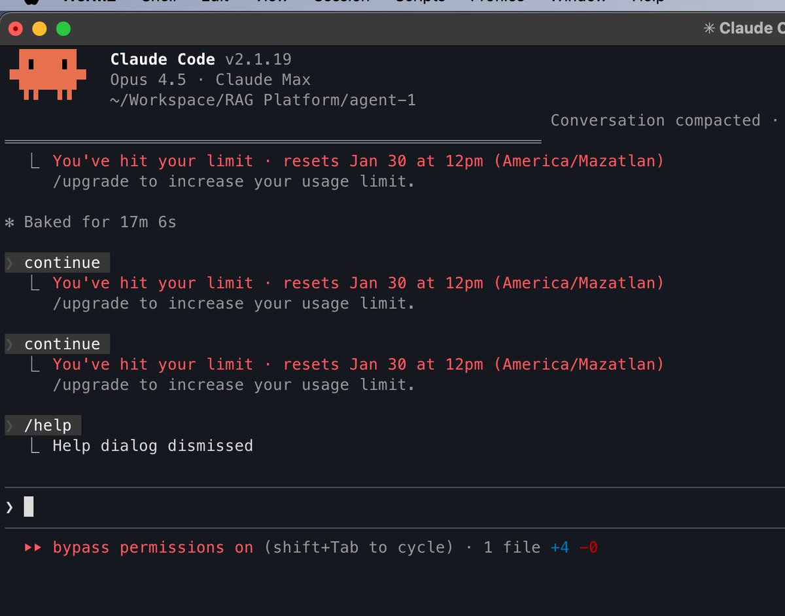785x616 pixels.
Task: Click the '(shift+Tab to cycle)' hint
Action: (358, 547)
